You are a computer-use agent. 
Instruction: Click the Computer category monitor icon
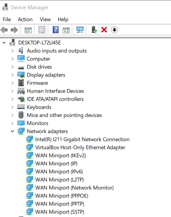point(21,59)
